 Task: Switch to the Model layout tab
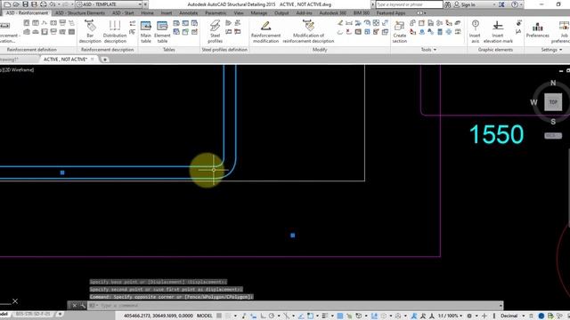tap(4, 314)
